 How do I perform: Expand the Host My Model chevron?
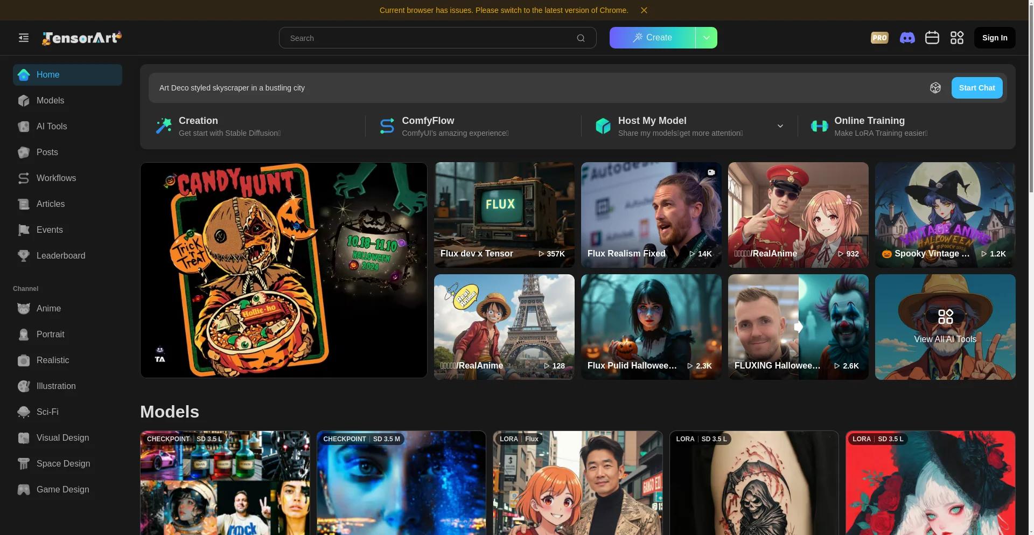(x=780, y=126)
